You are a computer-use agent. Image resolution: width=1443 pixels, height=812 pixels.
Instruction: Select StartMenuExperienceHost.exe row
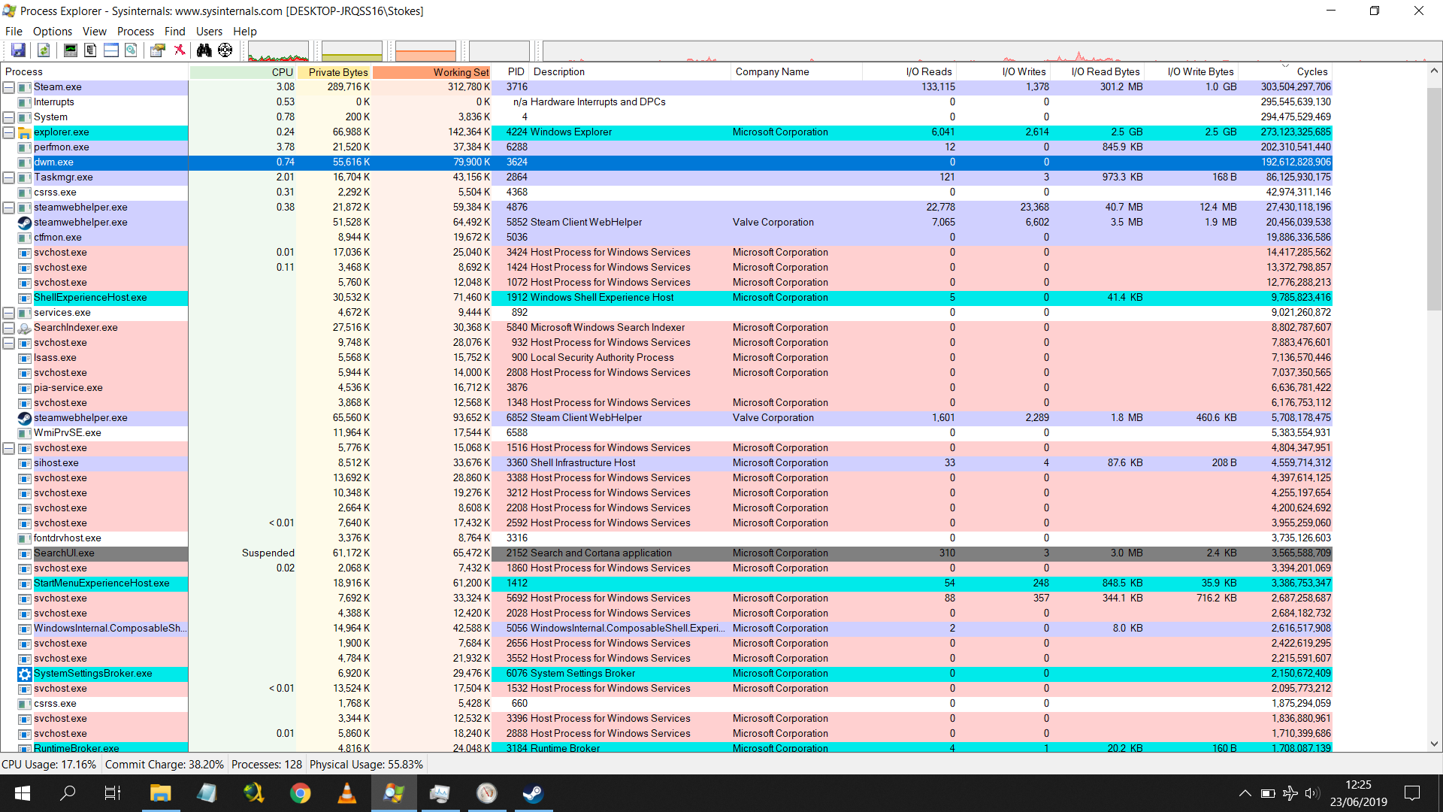click(x=667, y=583)
